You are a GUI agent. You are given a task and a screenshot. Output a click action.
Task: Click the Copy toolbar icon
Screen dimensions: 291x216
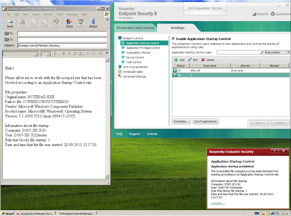pyautogui.click(x=34, y=23)
